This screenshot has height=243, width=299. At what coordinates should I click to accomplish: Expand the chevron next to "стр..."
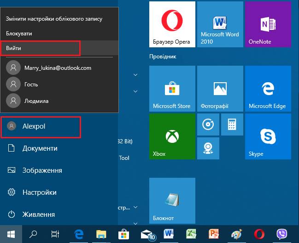(135, 207)
